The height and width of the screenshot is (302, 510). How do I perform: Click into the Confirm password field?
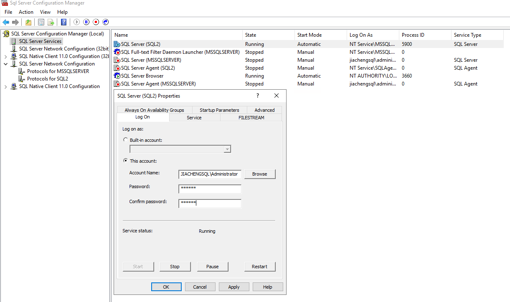pyautogui.click(x=210, y=204)
